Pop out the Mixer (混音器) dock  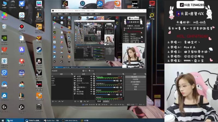(x=123, y=74)
